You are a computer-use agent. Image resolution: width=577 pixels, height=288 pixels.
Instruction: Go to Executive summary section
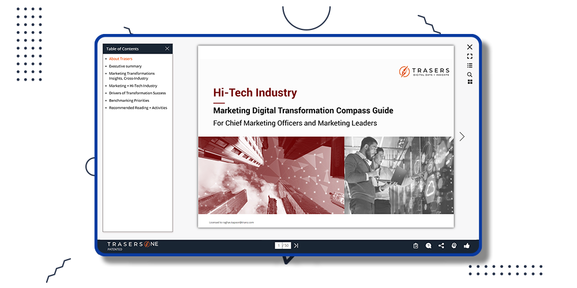coord(125,66)
